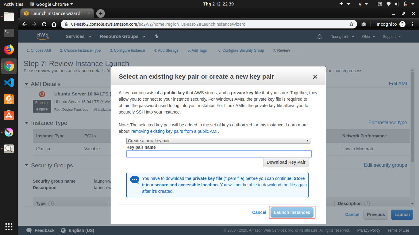Switch to the 4. Add Storage tab
Image resolution: width=419 pixels, height=235 pixels.
tap(166, 50)
